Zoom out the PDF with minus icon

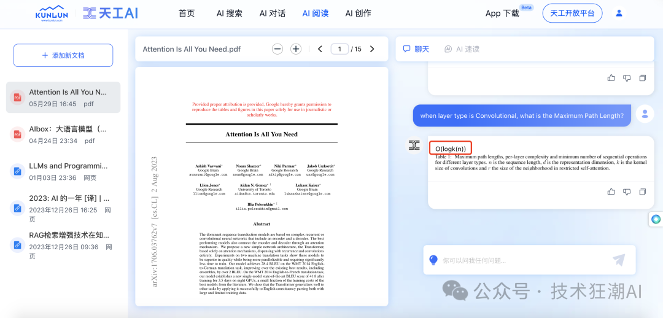point(277,49)
